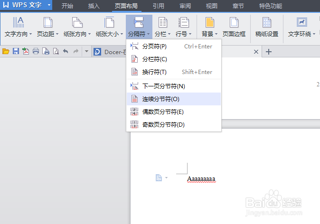This screenshot has width=320, height=224.
Task: Expand the 纸张方向 dropdown arrow
Action: [x=89, y=34]
